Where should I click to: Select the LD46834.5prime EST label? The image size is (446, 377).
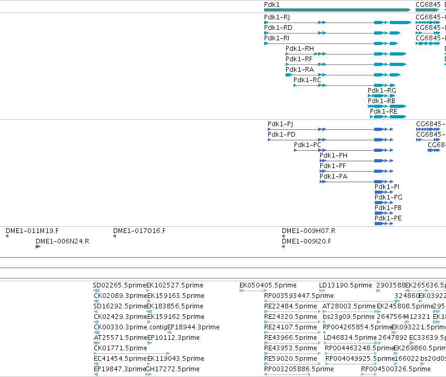point(351,338)
